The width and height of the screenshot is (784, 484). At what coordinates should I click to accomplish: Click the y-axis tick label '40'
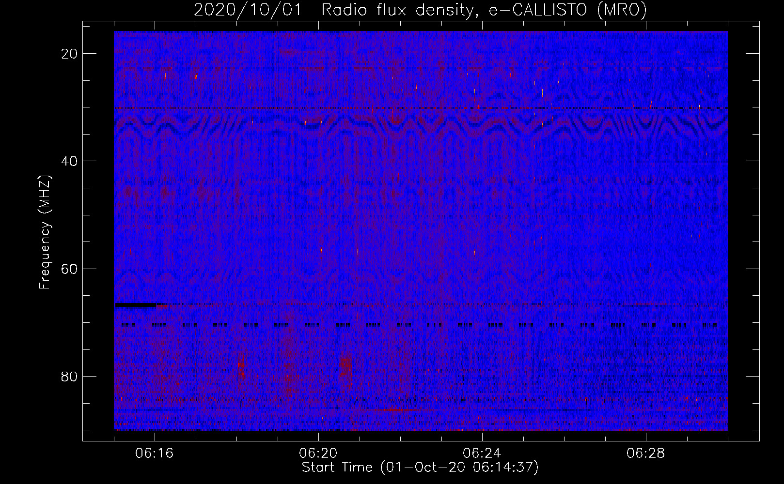(70, 161)
